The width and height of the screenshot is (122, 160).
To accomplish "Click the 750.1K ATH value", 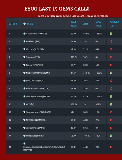I will tap(87, 73).
